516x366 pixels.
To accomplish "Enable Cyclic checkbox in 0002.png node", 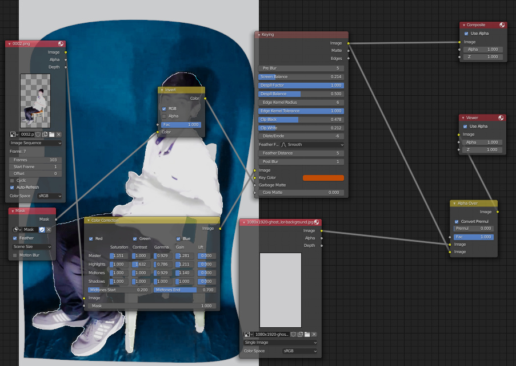I will click(12, 181).
